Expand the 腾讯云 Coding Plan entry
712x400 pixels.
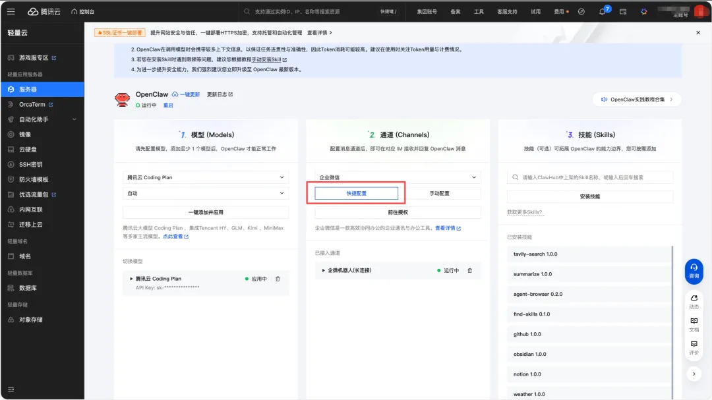pyautogui.click(x=132, y=279)
